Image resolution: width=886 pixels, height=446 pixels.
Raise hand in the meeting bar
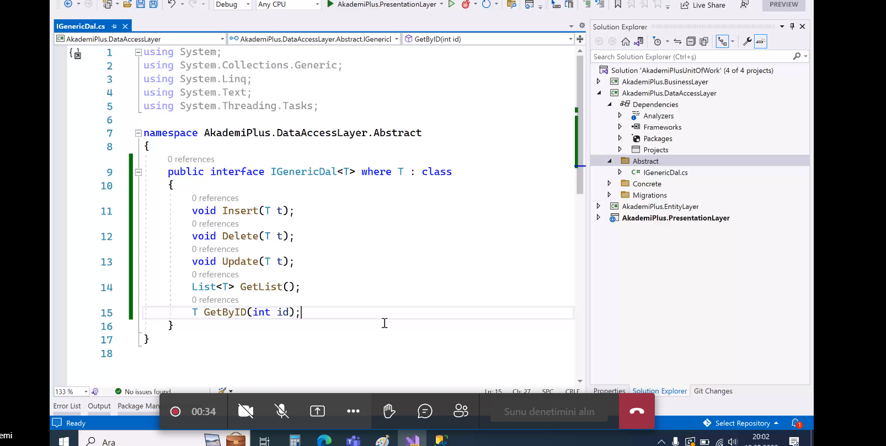[x=389, y=411]
